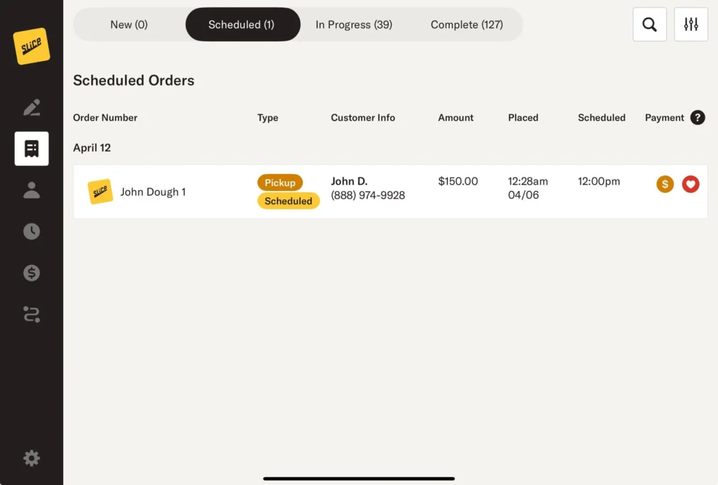Click the Pickup type badge
This screenshot has width=718, height=485.
pyautogui.click(x=280, y=182)
